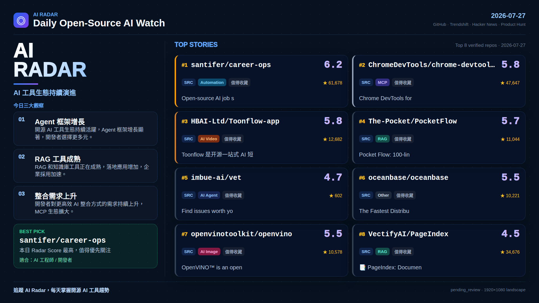The image size is (539, 303).
Task: Click the date 2026-07-27 in header
Action: click(x=508, y=16)
